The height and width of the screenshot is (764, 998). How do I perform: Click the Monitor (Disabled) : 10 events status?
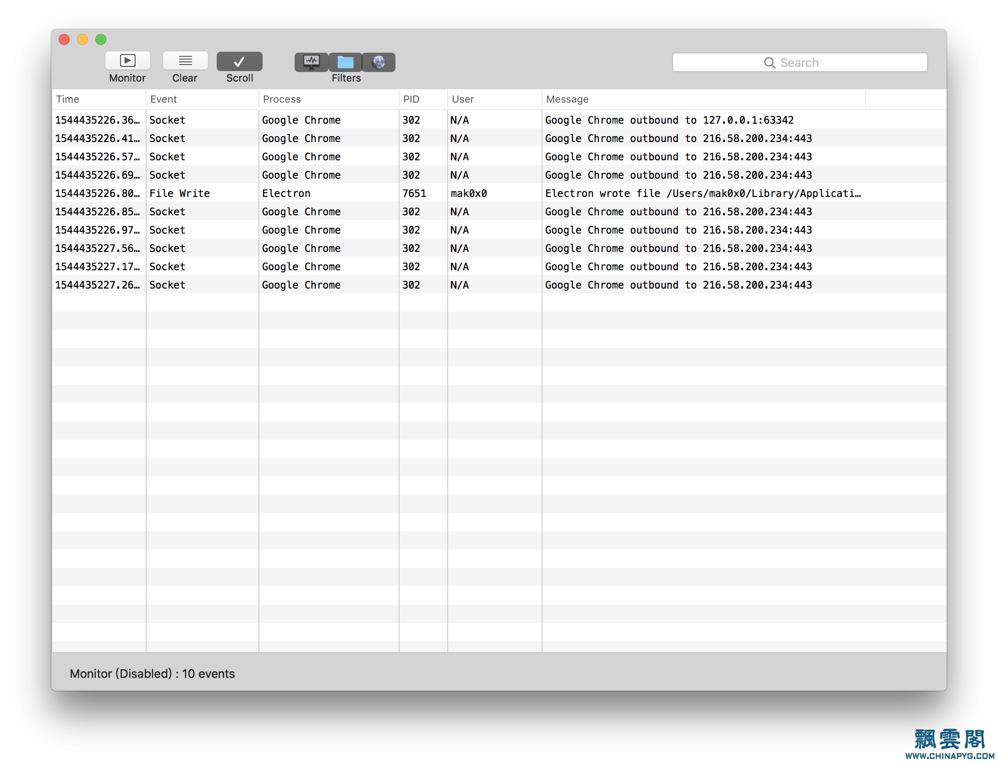click(x=152, y=673)
